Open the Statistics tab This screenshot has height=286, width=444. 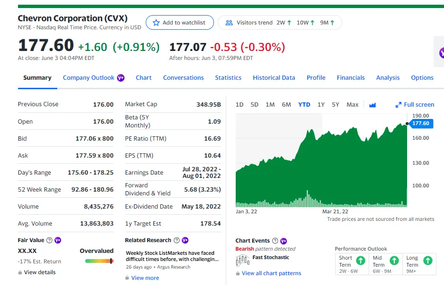pos(228,78)
